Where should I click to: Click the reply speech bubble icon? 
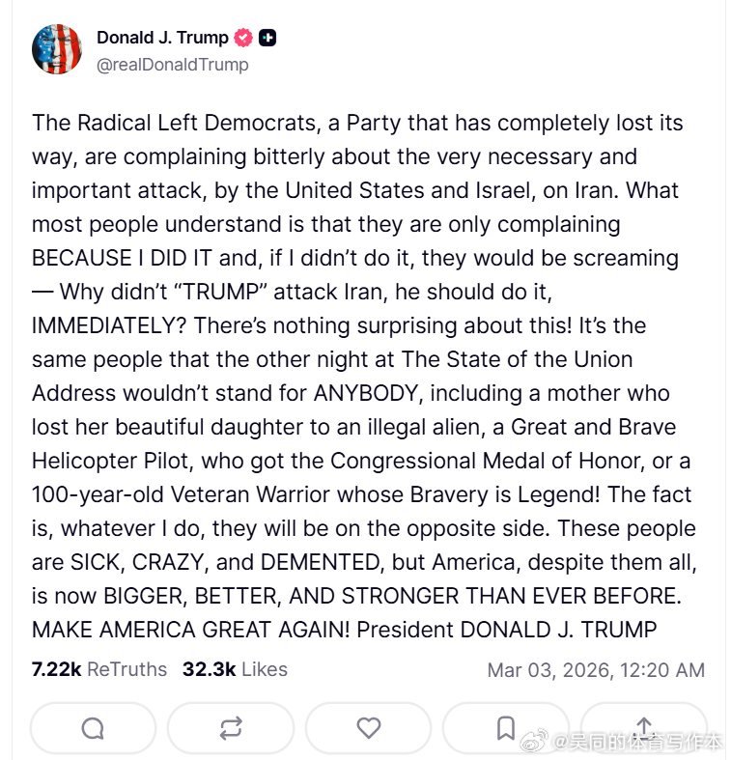(x=93, y=728)
